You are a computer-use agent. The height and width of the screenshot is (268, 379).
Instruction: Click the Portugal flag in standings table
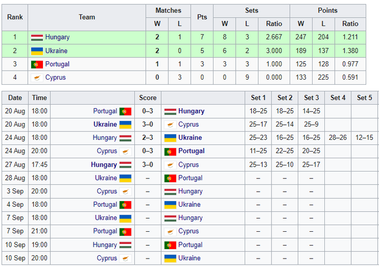coord(37,64)
